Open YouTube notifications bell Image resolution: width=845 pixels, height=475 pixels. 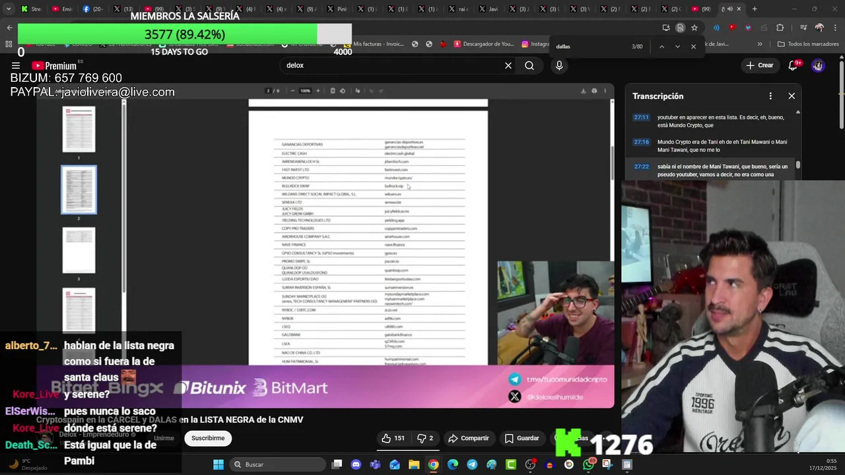coord(794,65)
